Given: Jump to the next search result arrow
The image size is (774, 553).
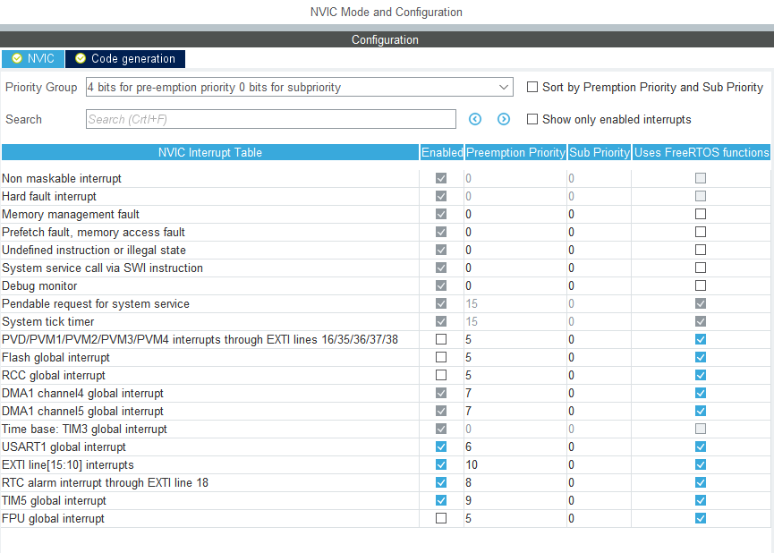Looking at the screenshot, I should 504,119.
